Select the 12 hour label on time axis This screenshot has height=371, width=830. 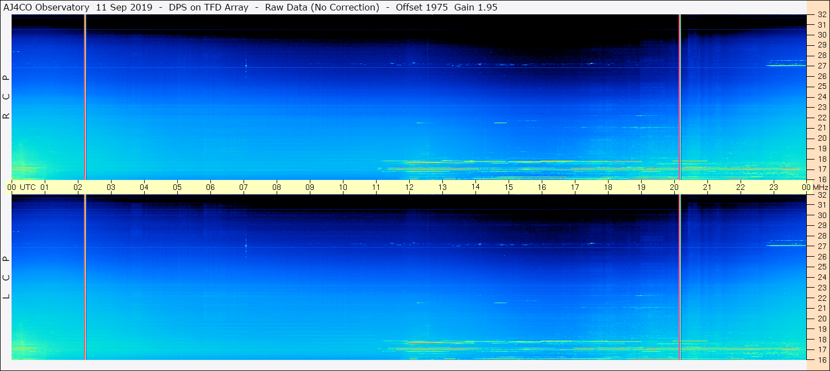409,187
